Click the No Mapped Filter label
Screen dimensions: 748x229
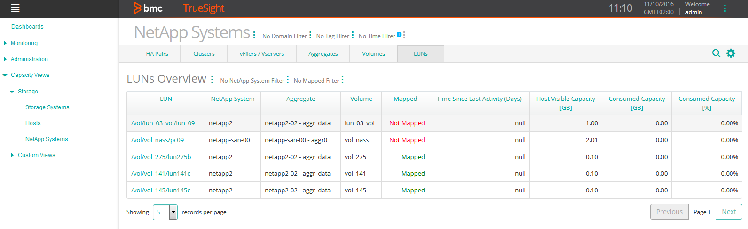coord(316,81)
